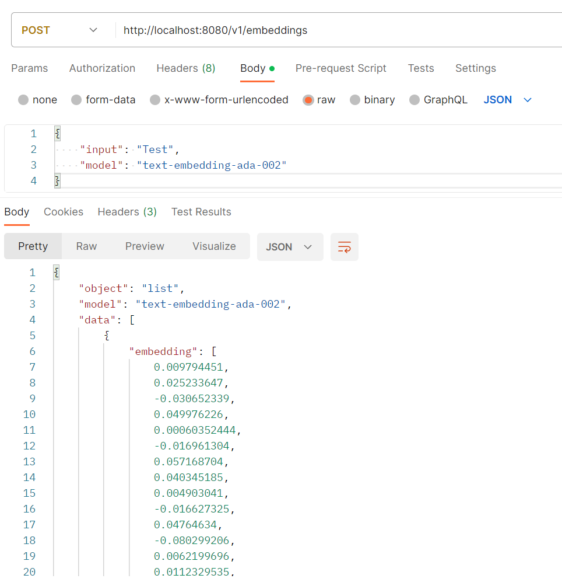Go to the Pre-request Script tab
The width and height of the screenshot is (562, 582).
click(x=340, y=68)
